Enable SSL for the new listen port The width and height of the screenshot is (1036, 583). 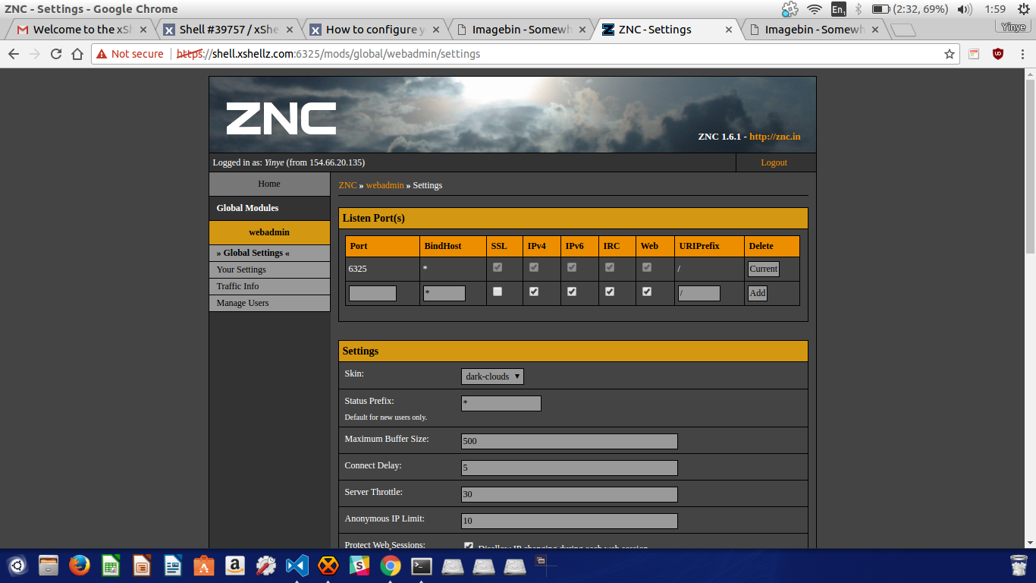coord(498,291)
